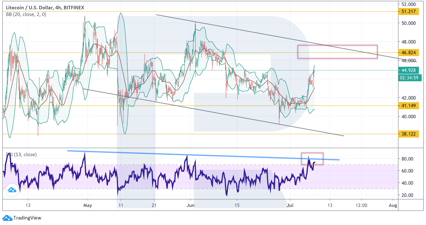Screen dimensions: 426x225
Task: Click the Jun label on time axis
Action: pos(190,206)
